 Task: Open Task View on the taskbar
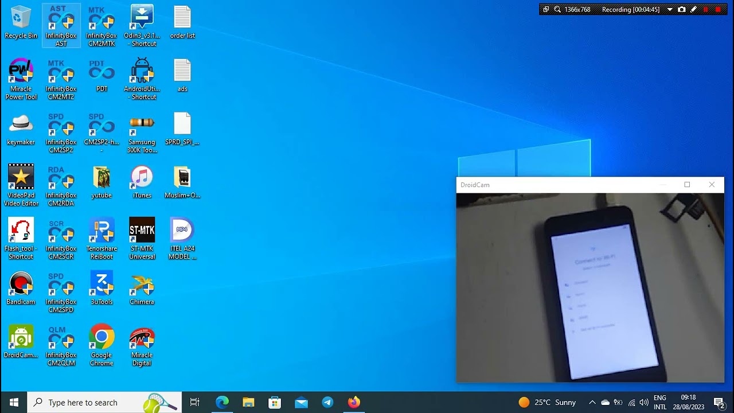pos(195,402)
